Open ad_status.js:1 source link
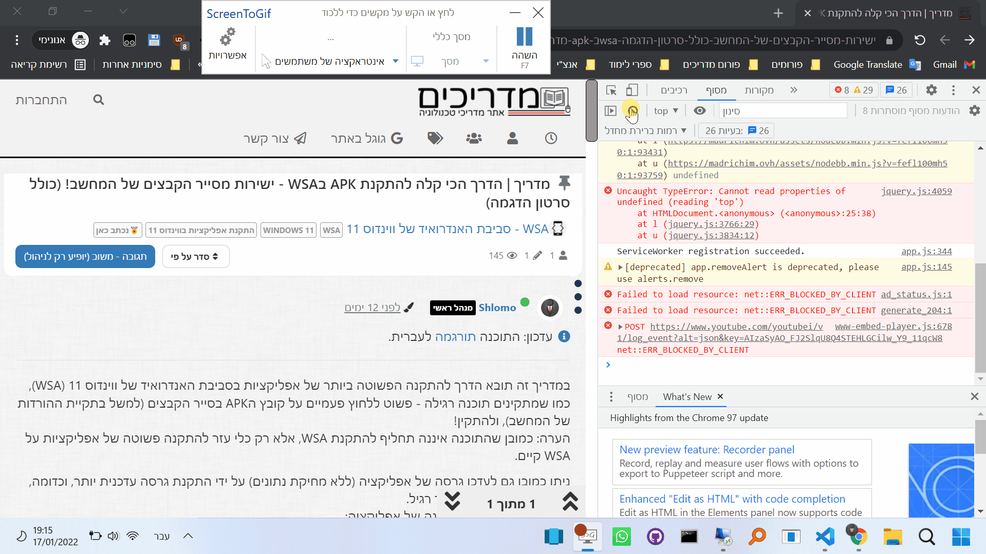Image resolution: width=986 pixels, height=554 pixels. coord(916,294)
